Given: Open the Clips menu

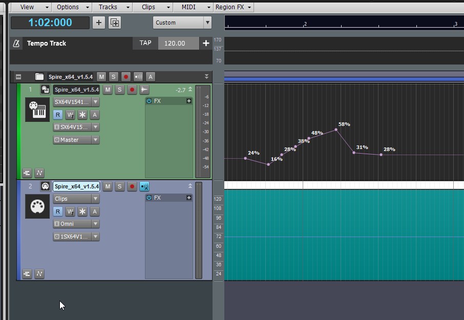Looking at the screenshot, I should pyautogui.click(x=153, y=7).
